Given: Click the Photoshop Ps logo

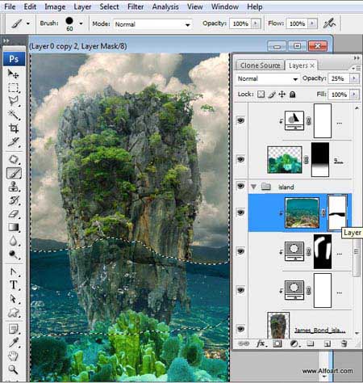Looking at the screenshot, I should click(x=14, y=59).
